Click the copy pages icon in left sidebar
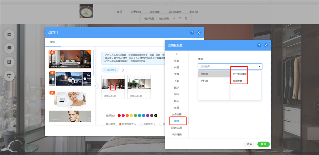The image size is (319, 155). [9, 48]
